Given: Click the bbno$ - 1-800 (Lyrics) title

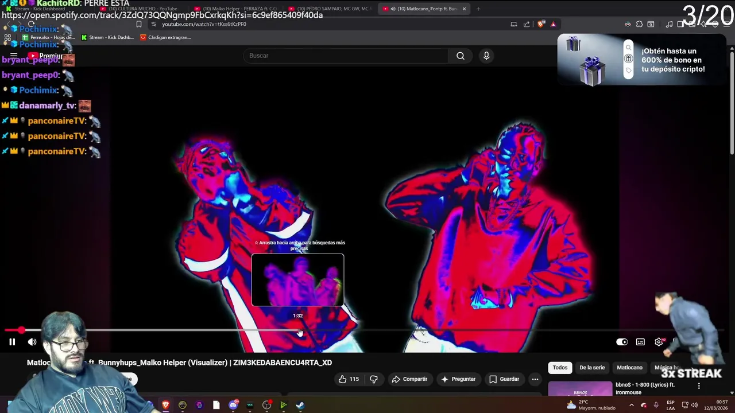Looking at the screenshot, I should pyautogui.click(x=645, y=388).
